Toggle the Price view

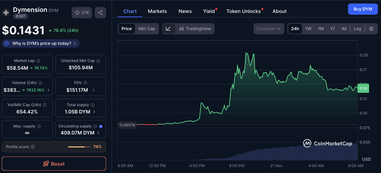coord(127,29)
